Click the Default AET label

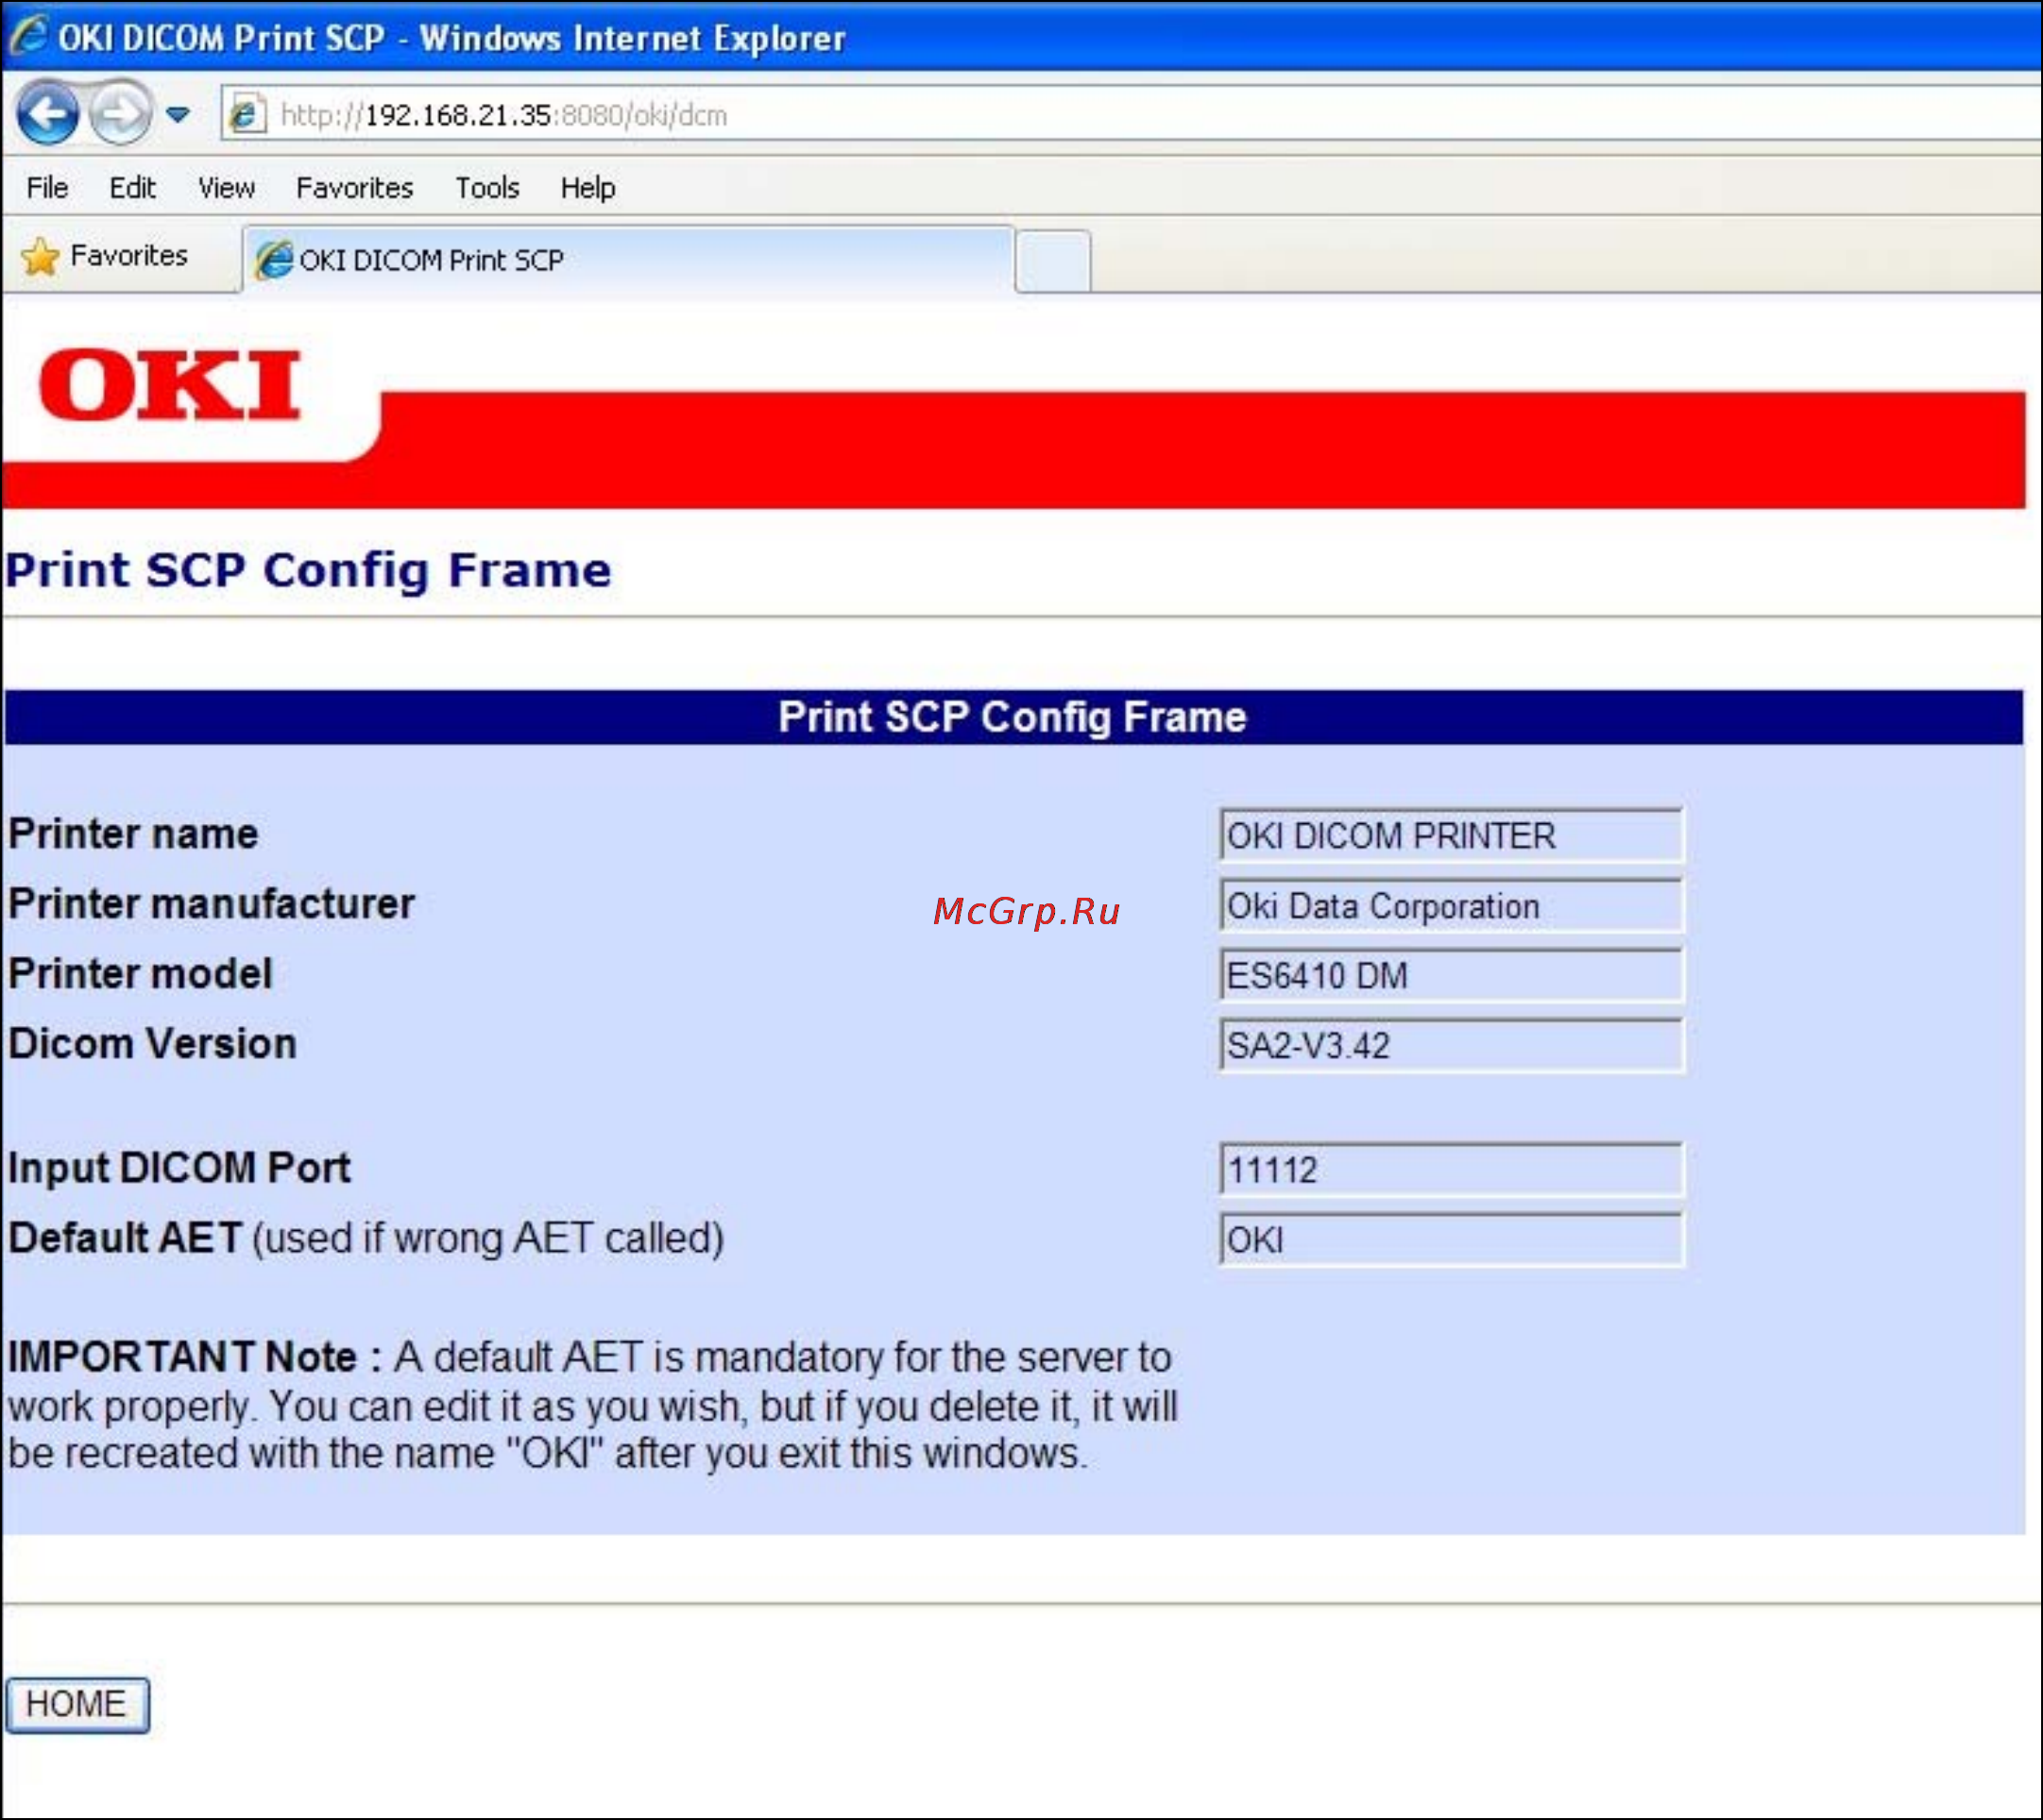coord(366,1238)
